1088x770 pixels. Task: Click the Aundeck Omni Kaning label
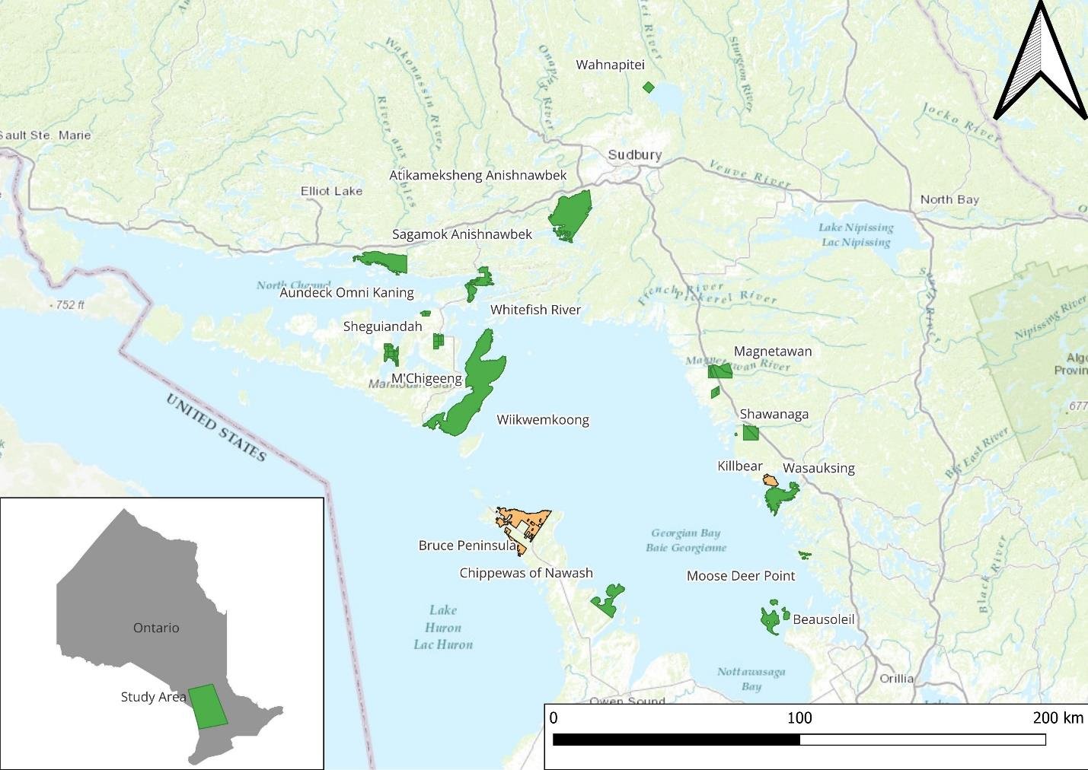pos(346,293)
